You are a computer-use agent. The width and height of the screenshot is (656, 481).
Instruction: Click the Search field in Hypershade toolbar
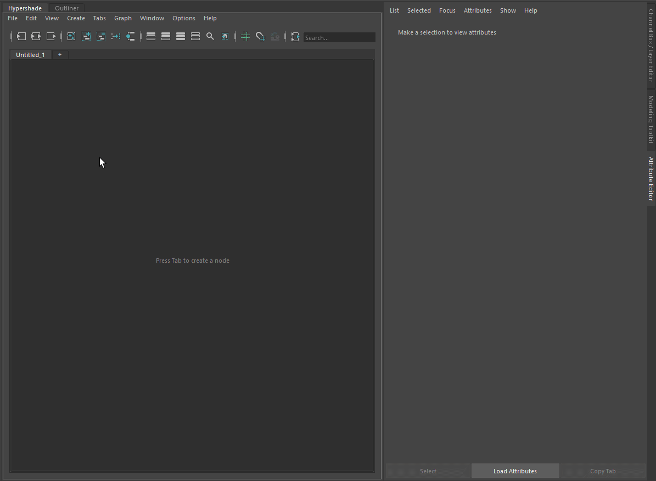point(339,38)
